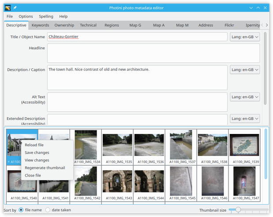The height and width of the screenshot is (217, 273).
Task: Open the File menu
Action: coord(10,16)
